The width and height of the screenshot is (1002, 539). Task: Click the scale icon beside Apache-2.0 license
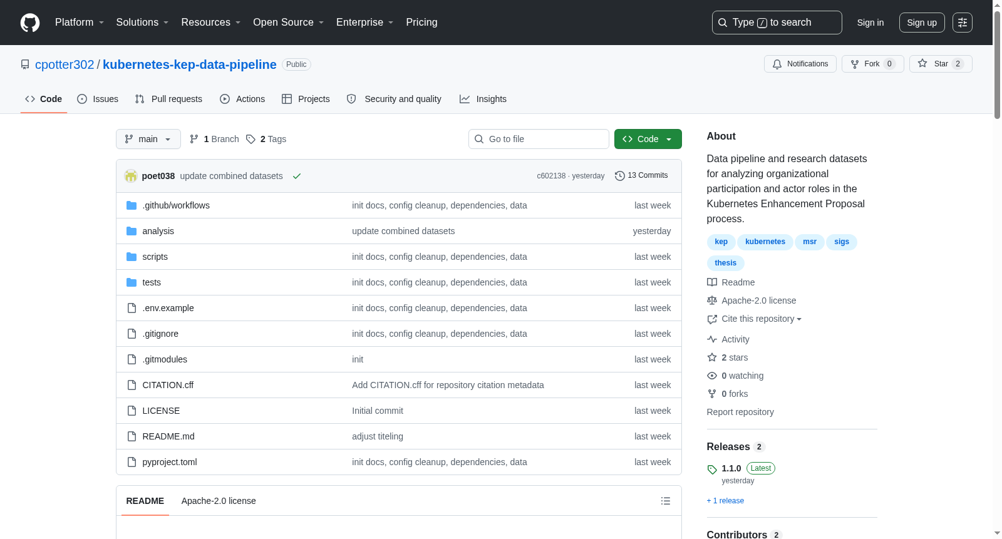coord(712,300)
